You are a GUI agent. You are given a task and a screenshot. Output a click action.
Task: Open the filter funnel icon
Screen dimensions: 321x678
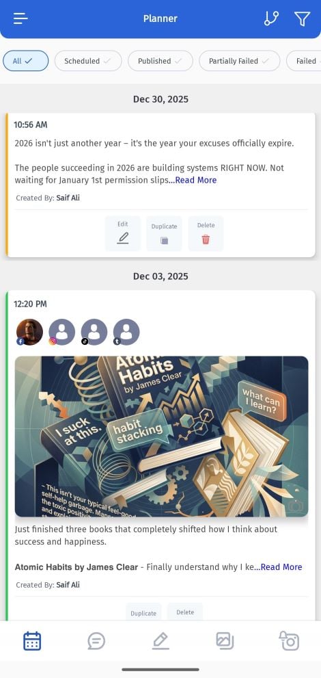pos(302,18)
